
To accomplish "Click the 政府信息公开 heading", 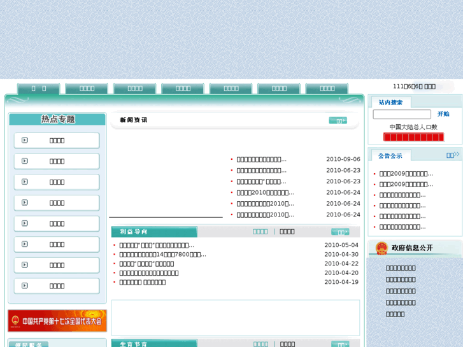I will click(411, 248).
